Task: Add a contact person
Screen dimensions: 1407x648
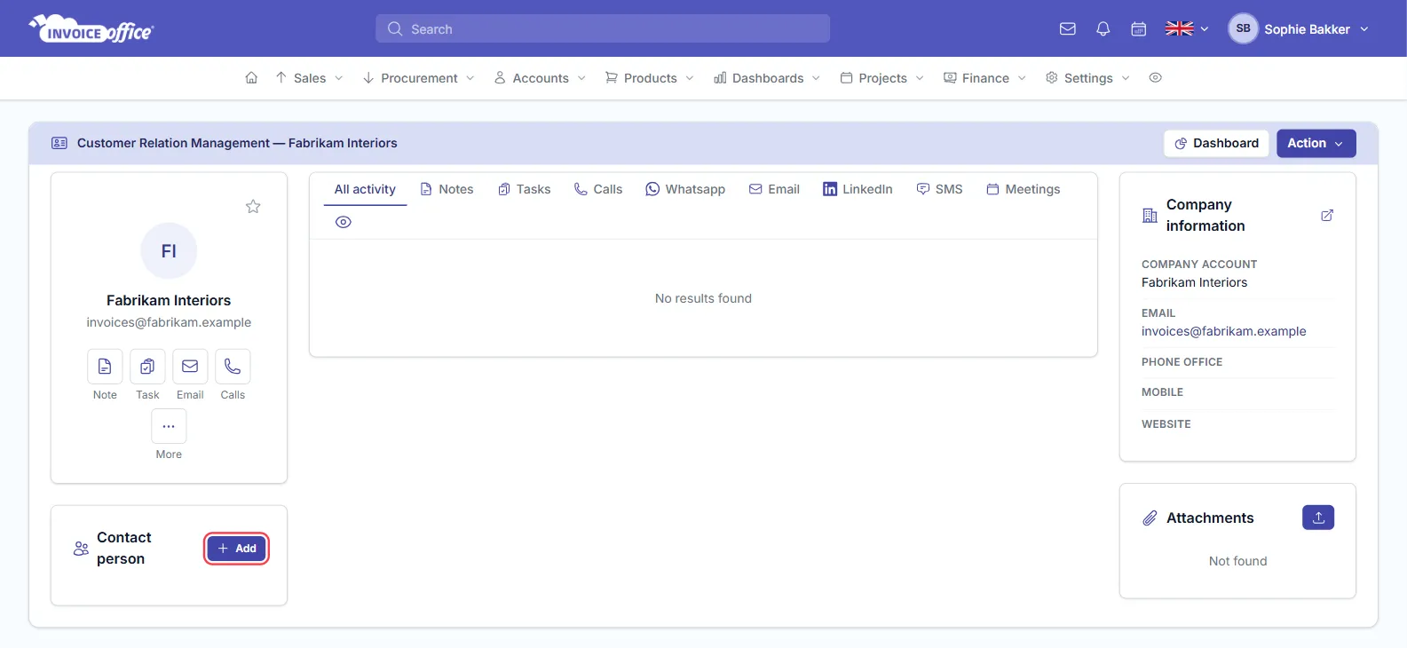Action: click(236, 549)
